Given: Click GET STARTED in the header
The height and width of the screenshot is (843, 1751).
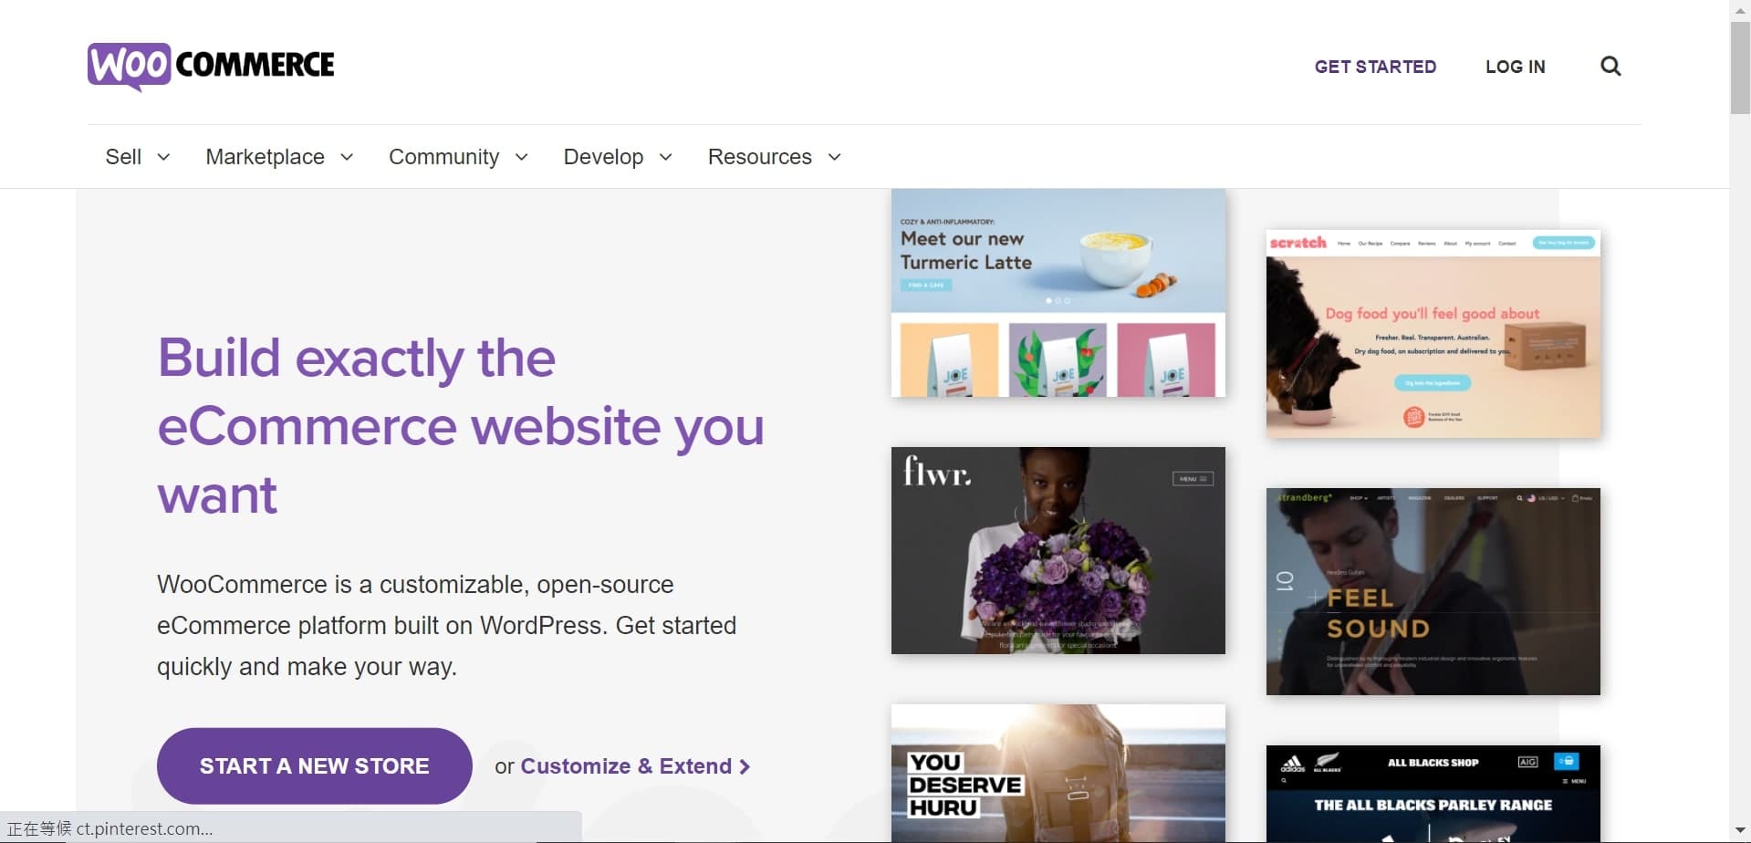Looking at the screenshot, I should (x=1375, y=67).
